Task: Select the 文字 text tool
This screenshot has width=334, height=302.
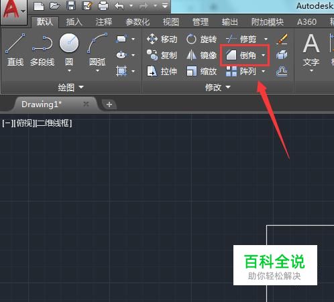Action: pyautogui.click(x=311, y=50)
